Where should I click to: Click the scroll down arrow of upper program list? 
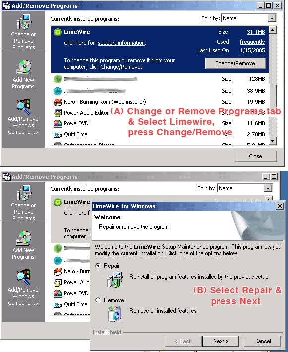coord(272,141)
